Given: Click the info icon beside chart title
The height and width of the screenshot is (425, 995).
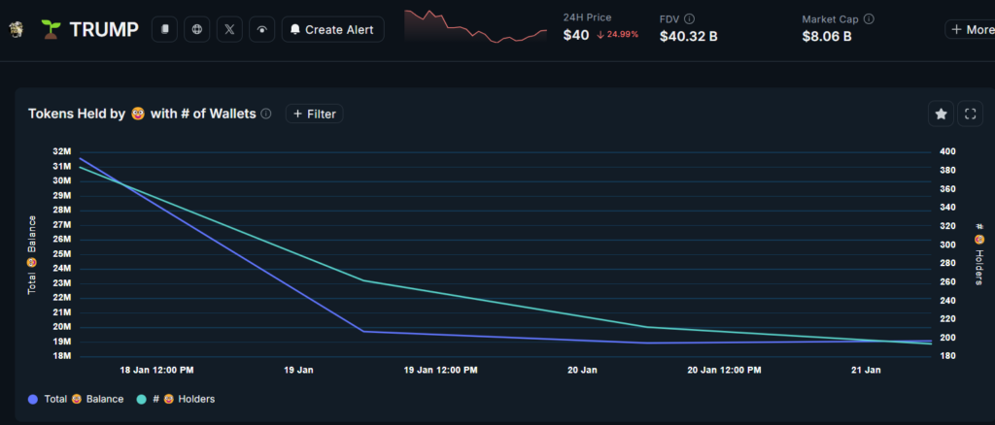Looking at the screenshot, I should [x=266, y=114].
